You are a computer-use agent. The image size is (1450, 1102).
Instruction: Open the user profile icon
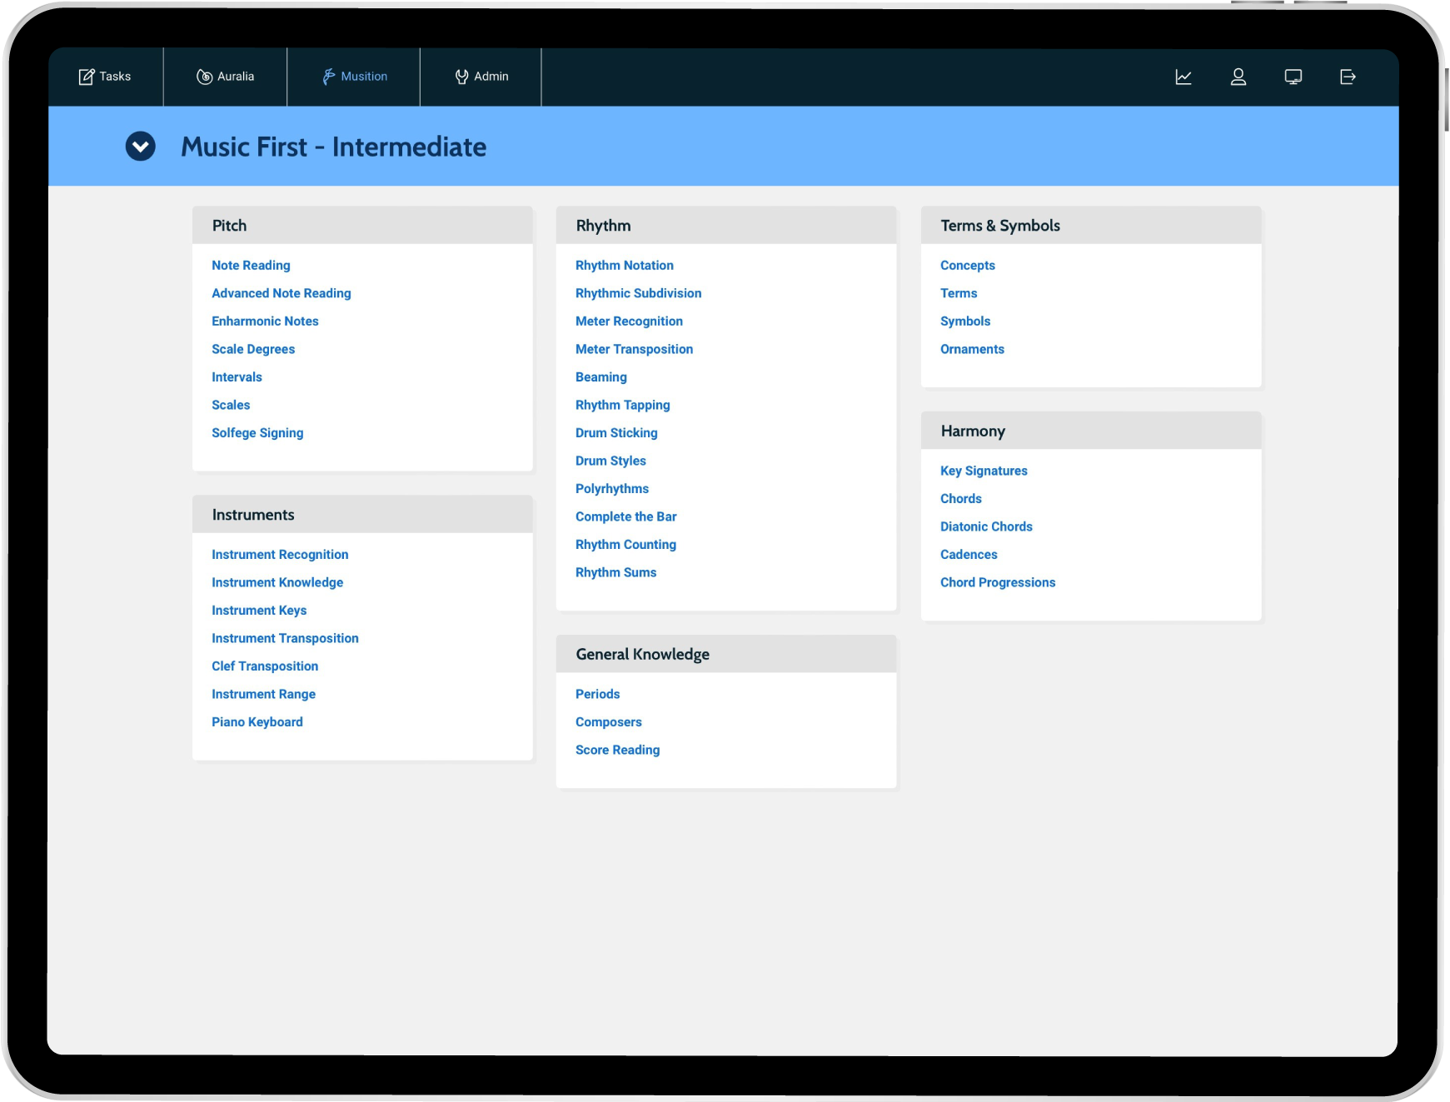(1238, 77)
